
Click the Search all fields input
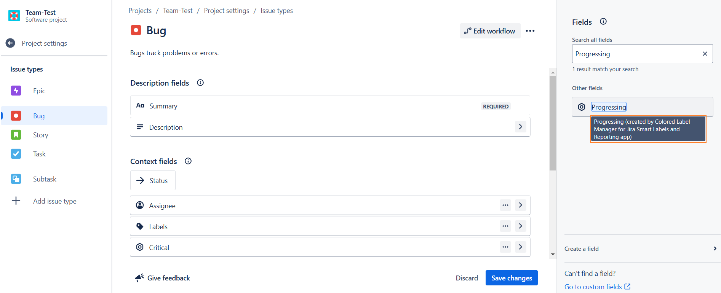click(636, 54)
